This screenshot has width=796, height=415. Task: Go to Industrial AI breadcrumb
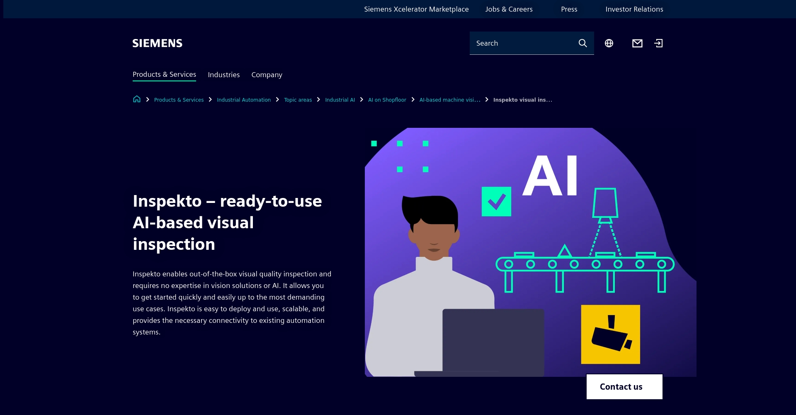[x=340, y=100]
